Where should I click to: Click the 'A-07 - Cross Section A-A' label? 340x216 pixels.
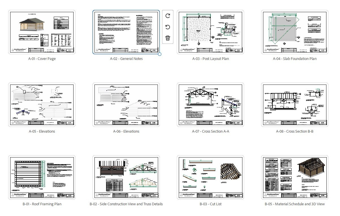pyautogui.click(x=210, y=131)
